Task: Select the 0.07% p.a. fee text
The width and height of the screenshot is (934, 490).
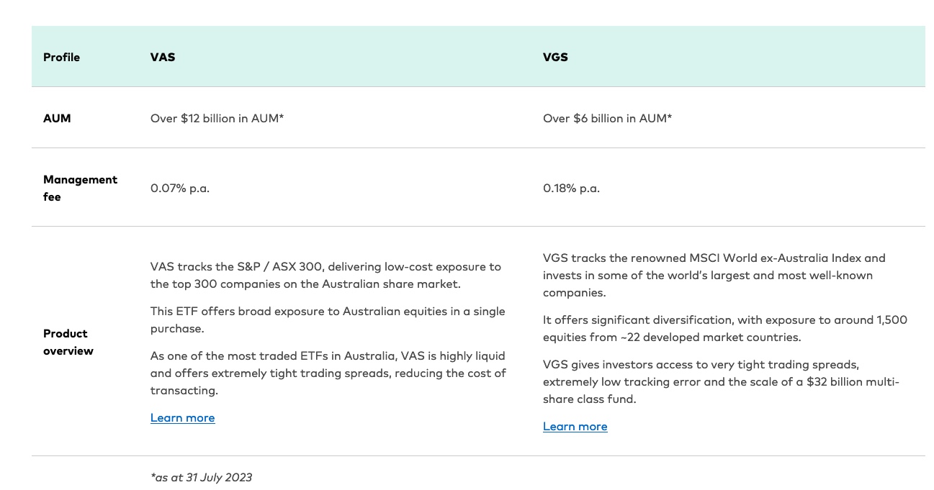Action: click(x=179, y=188)
